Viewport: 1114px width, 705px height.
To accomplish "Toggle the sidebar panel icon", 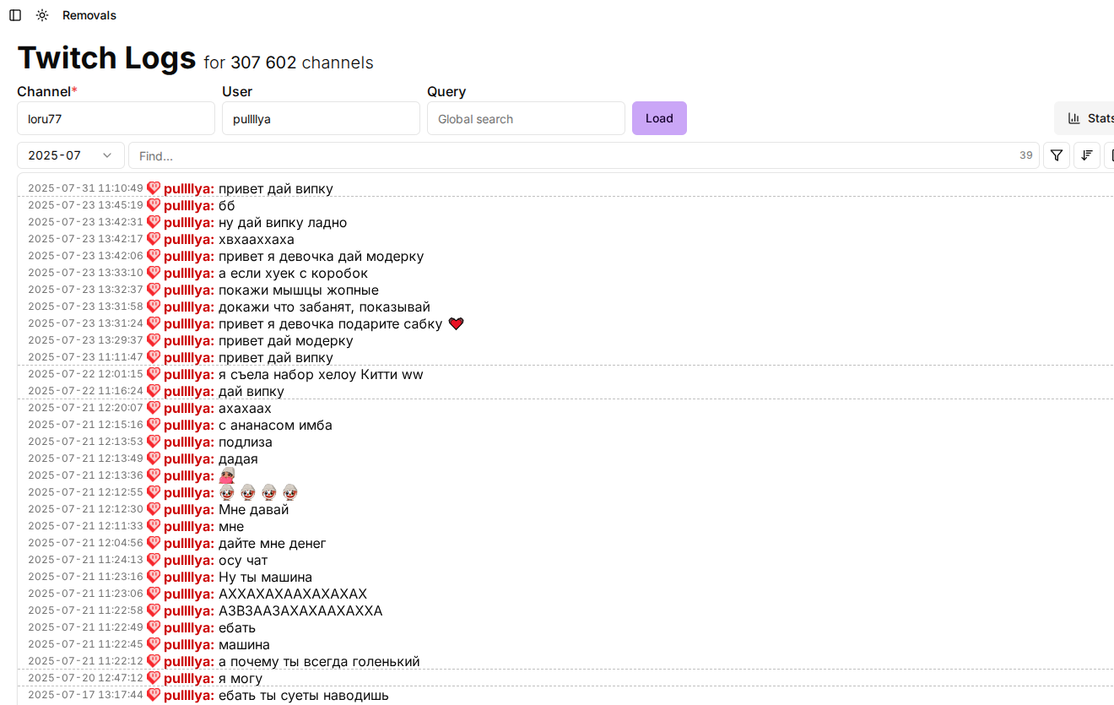I will click(x=15, y=15).
